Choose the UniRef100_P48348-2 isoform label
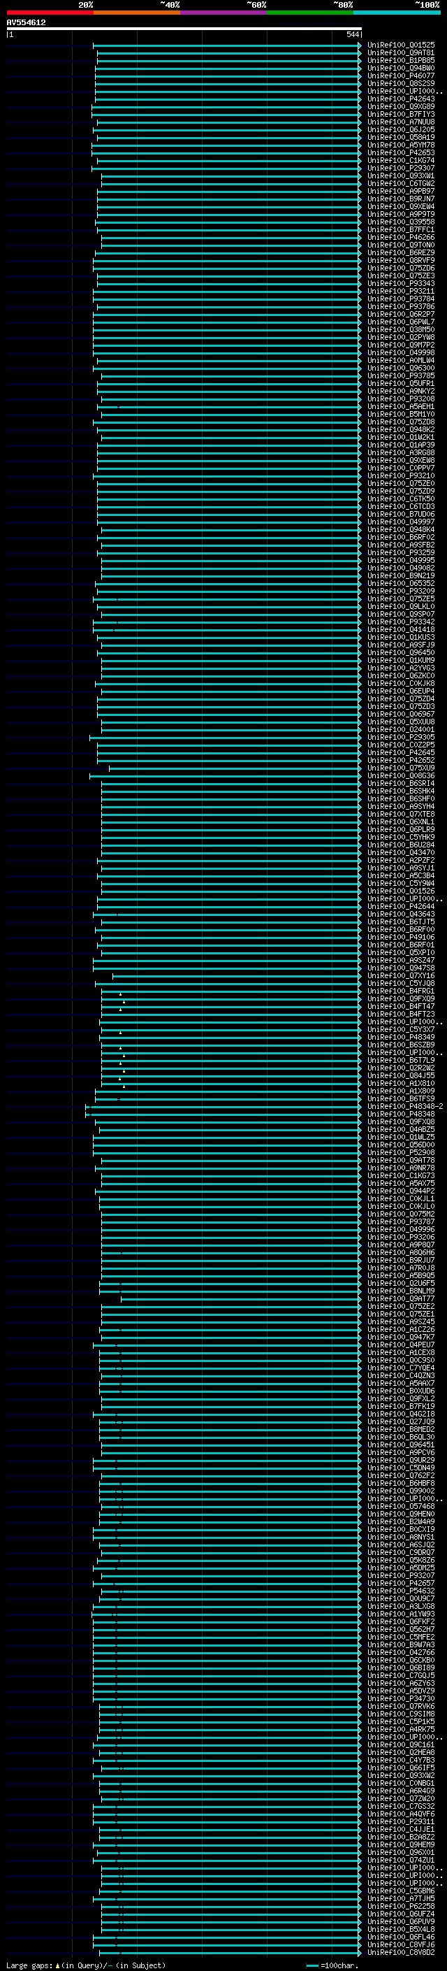The width and height of the screenshot is (447, 1971). point(405,1106)
